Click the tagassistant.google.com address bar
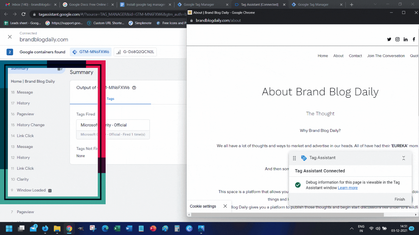419x235 pixels. (x=108, y=14)
